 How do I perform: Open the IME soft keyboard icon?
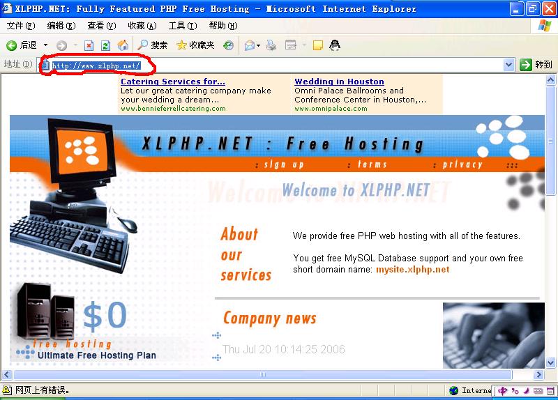[538, 391]
